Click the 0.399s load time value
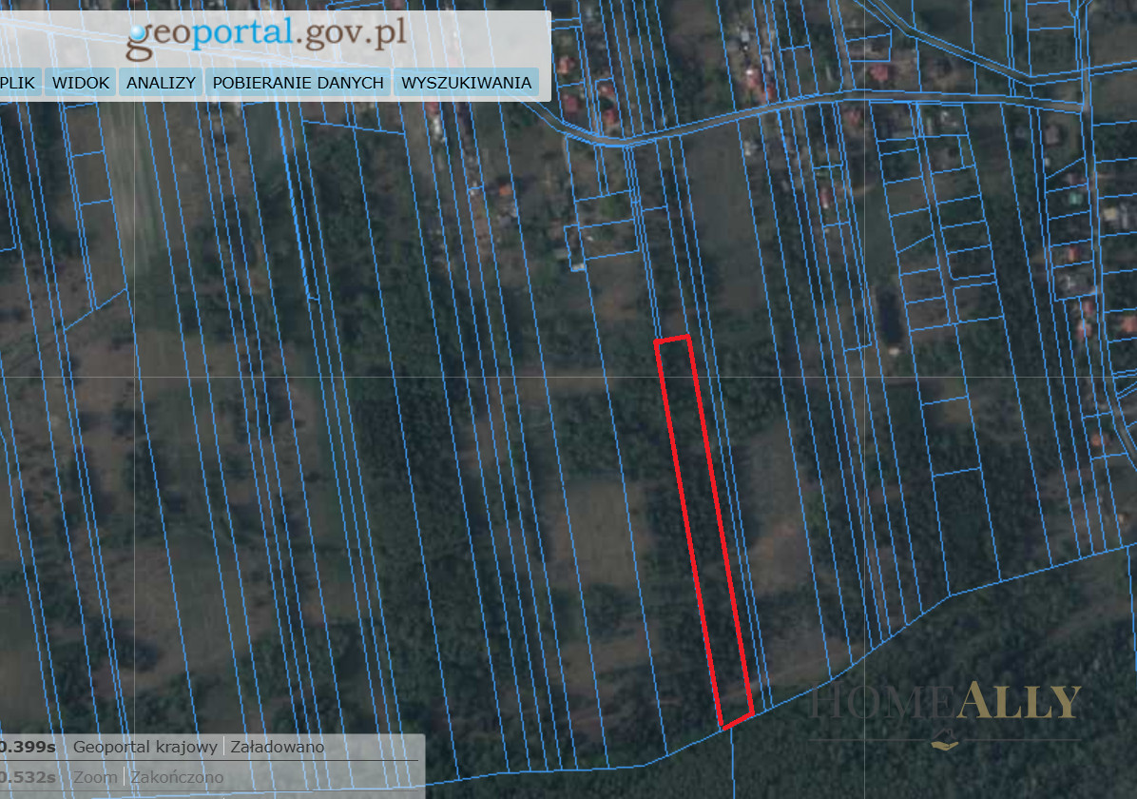Image resolution: width=1137 pixels, height=799 pixels. click(x=27, y=747)
